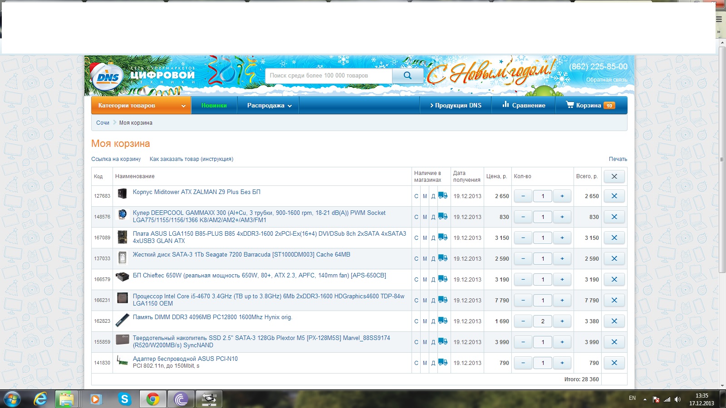Decrease quantity of DEEPCOOL GAMMAXX cooler
This screenshot has width=726, height=408.
pyautogui.click(x=523, y=217)
